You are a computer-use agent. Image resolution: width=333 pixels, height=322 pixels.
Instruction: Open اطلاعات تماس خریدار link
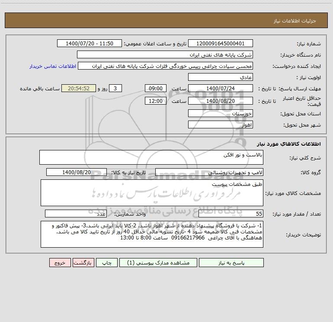tap(53, 66)
